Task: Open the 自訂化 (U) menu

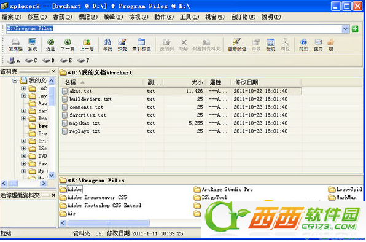Action: tap(243, 17)
